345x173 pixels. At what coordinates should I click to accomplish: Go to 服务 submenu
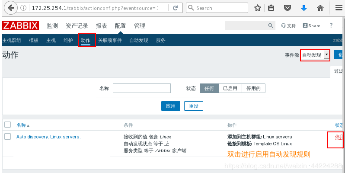161,40
